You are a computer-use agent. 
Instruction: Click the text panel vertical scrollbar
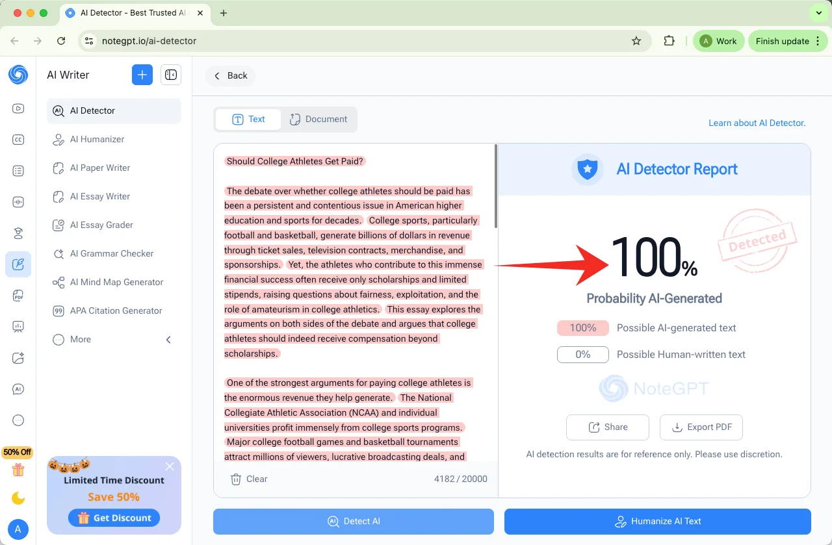(x=496, y=188)
